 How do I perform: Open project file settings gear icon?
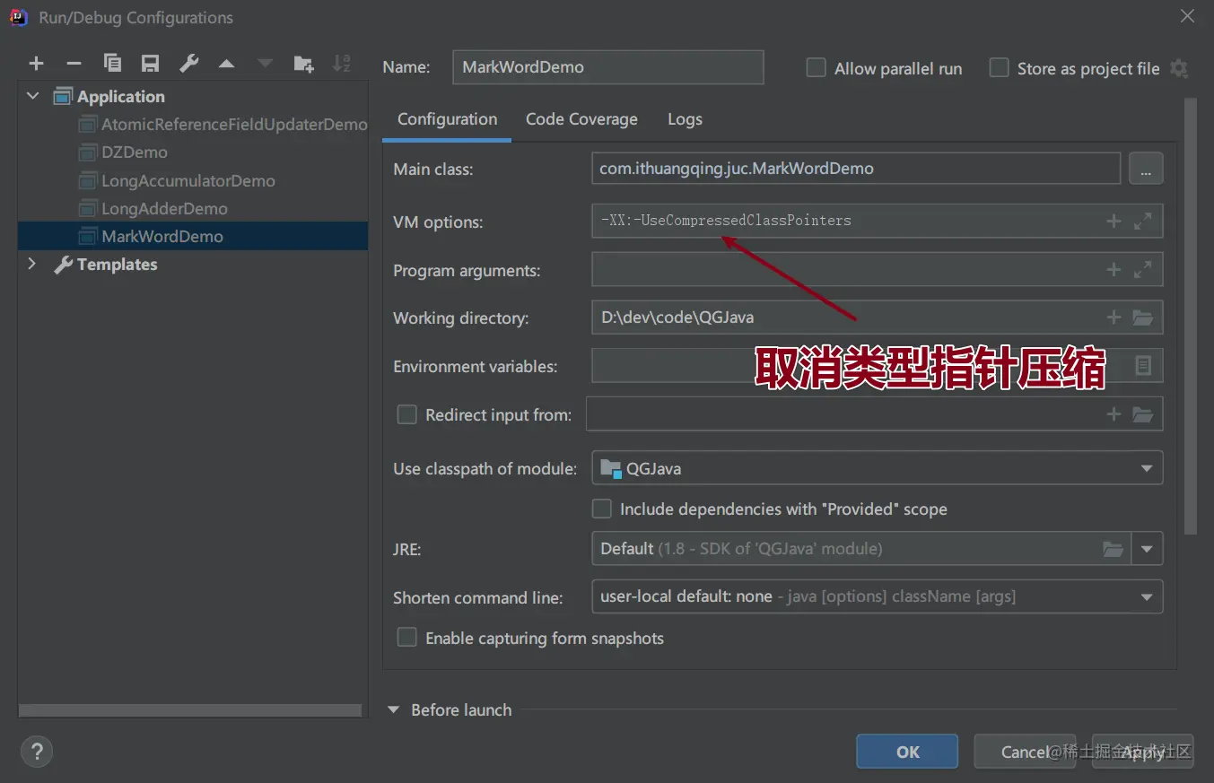click(1180, 68)
